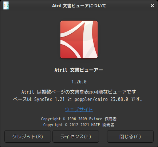The image size is (158, 147).
Task: Click the heading Atril 文書ビューアー
Action: tap(79, 70)
